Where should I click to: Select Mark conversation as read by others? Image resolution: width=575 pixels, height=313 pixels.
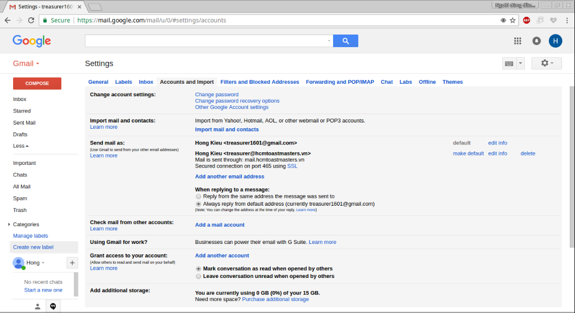coord(198,269)
